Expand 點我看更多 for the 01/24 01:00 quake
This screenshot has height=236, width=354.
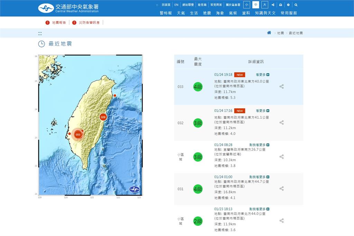pyautogui.click(x=259, y=177)
